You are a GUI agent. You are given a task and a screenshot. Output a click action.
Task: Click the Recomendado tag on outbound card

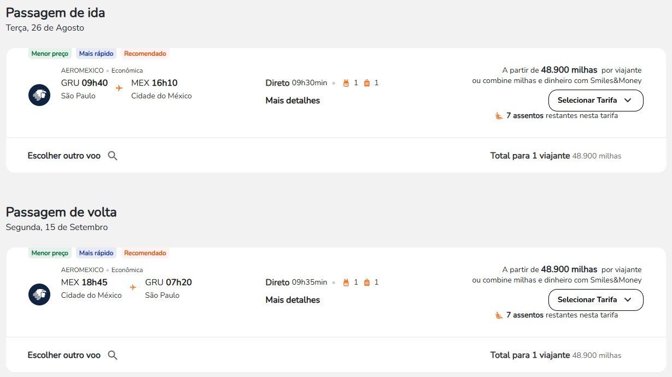(145, 54)
